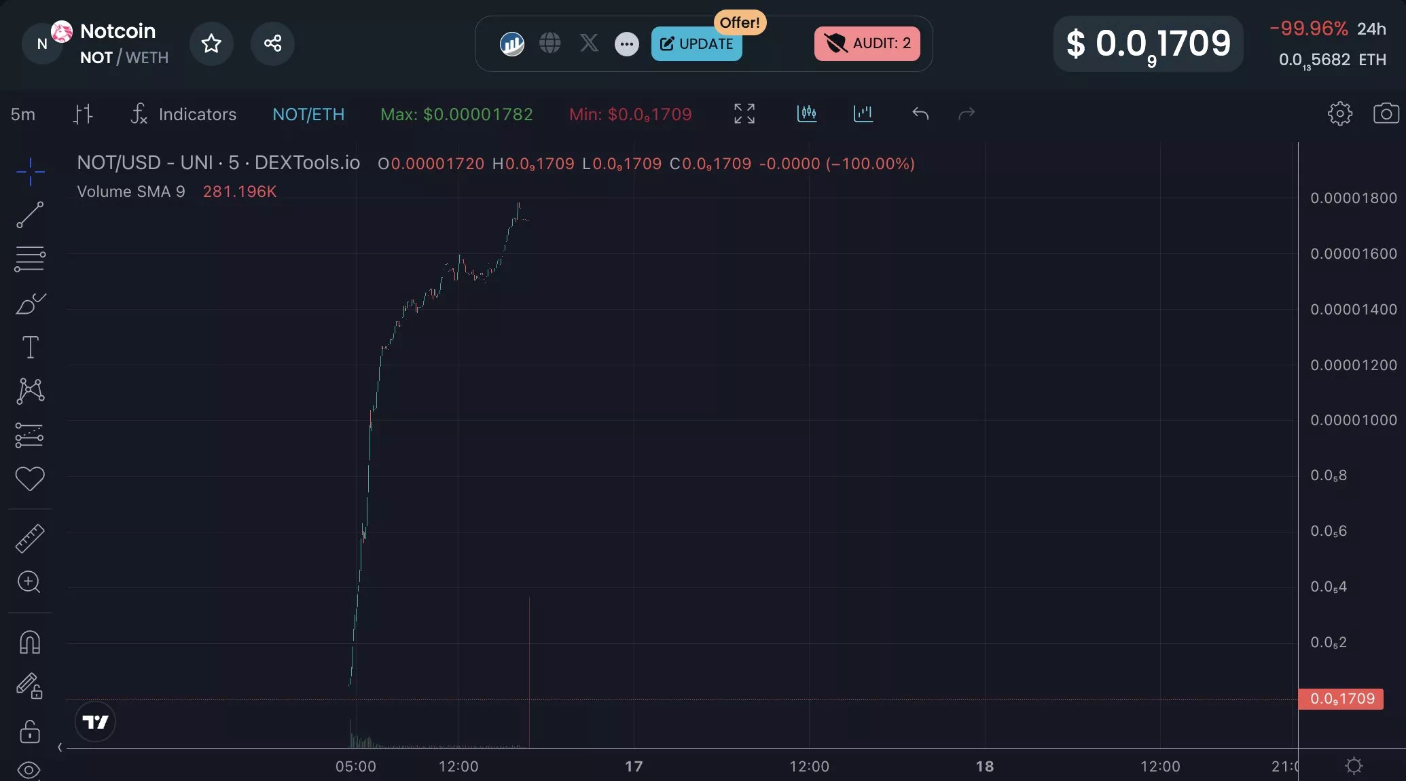Click the Notcoin token name
Viewport: 1406px width, 781px height.
pyautogui.click(x=118, y=31)
